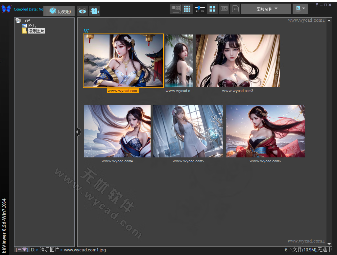Open the full screen display icon
This screenshot has height=255, width=337.
click(x=224, y=9)
